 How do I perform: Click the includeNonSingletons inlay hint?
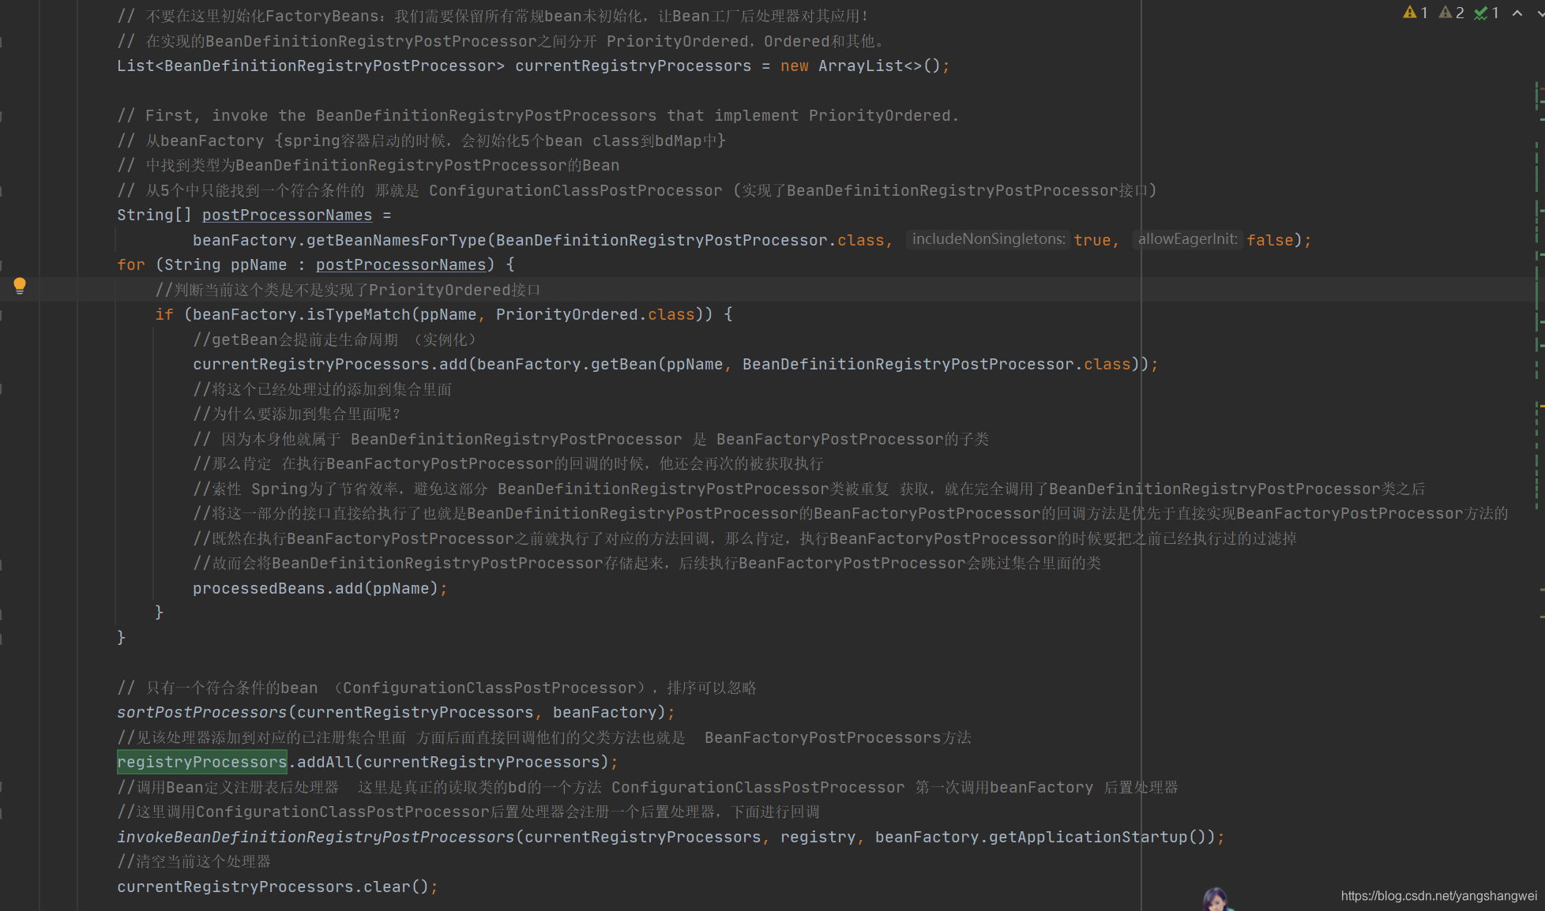click(x=988, y=239)
